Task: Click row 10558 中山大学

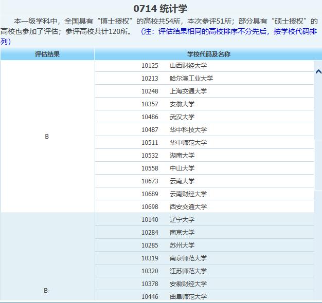Action: click(204, 168)
